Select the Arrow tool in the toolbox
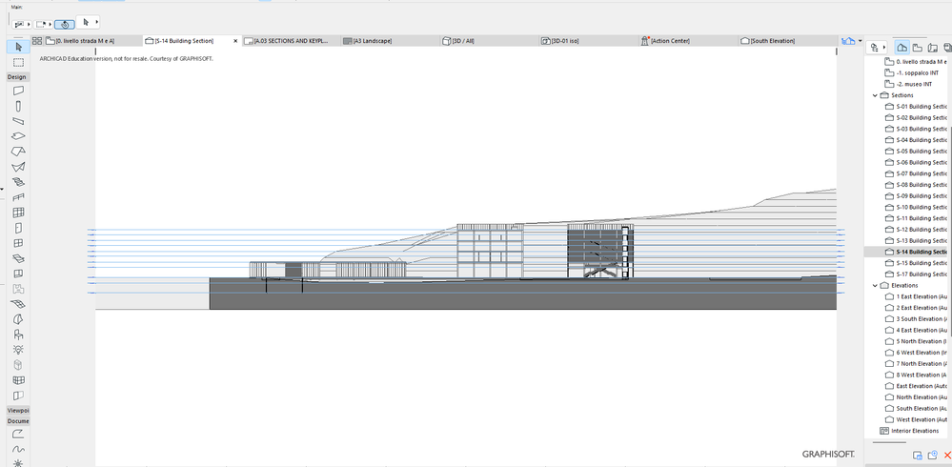This screenshot has height=467, width=952. (x=18, y=47)
